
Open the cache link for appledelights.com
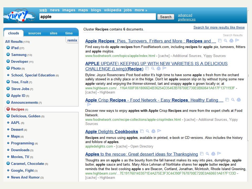coord(122,146)
